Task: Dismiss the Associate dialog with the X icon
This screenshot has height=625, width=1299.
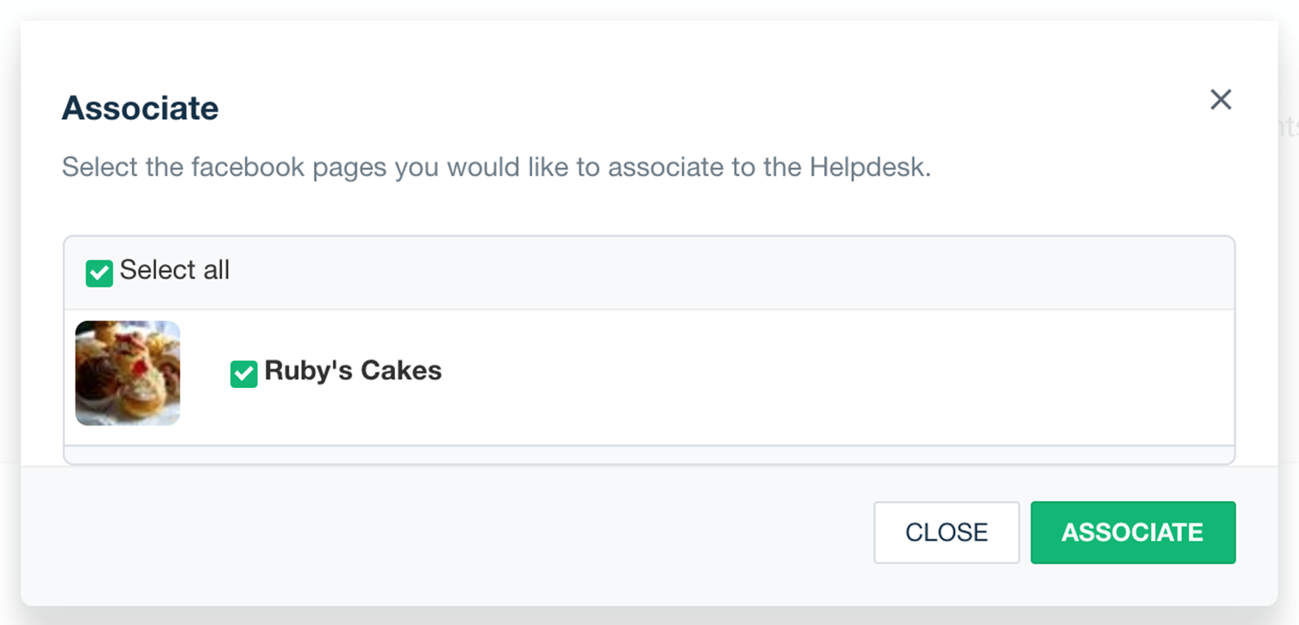Action: [x=1220, y=100]
